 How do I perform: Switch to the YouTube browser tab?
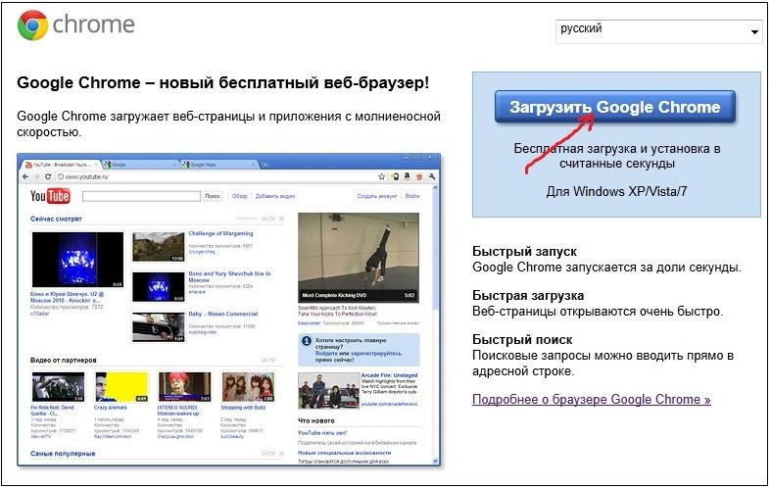point(61,165)
